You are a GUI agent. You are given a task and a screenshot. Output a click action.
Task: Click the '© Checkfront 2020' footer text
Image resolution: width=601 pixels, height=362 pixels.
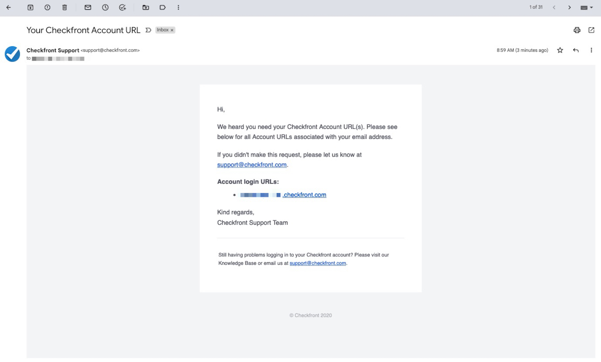(x=311, y=315)
